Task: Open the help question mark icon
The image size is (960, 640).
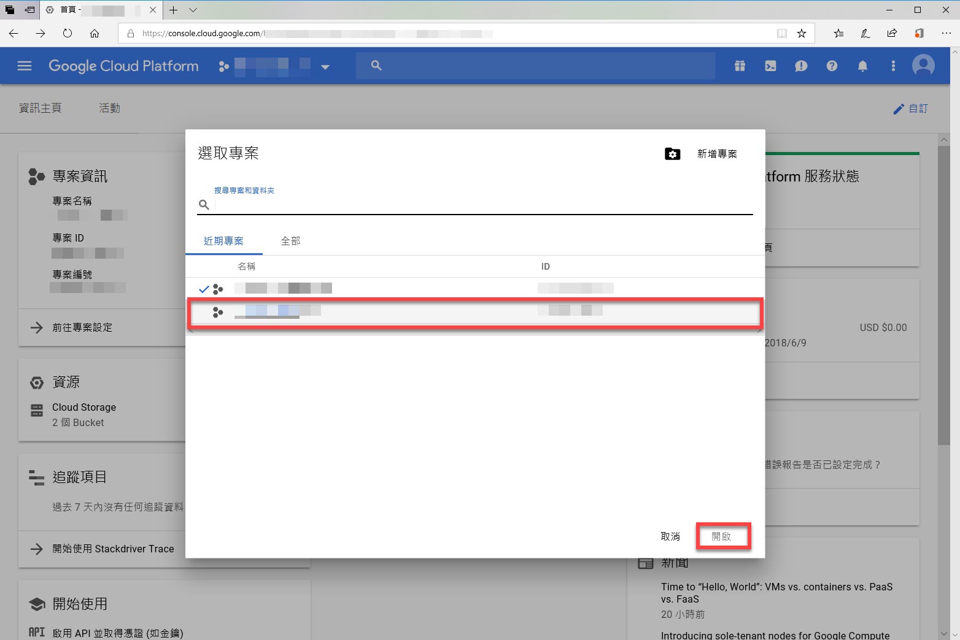Action: tap(832, 66)
